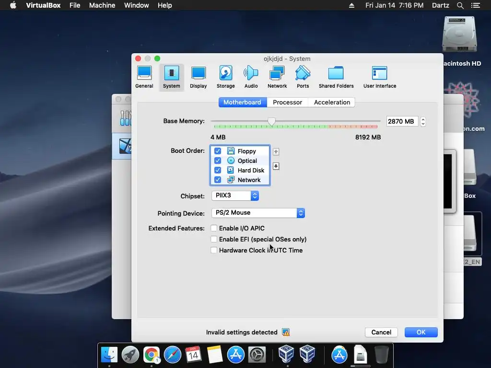Open System Preferences from the Dock
This screenshot has height=368, width=491.
[257, 355]
